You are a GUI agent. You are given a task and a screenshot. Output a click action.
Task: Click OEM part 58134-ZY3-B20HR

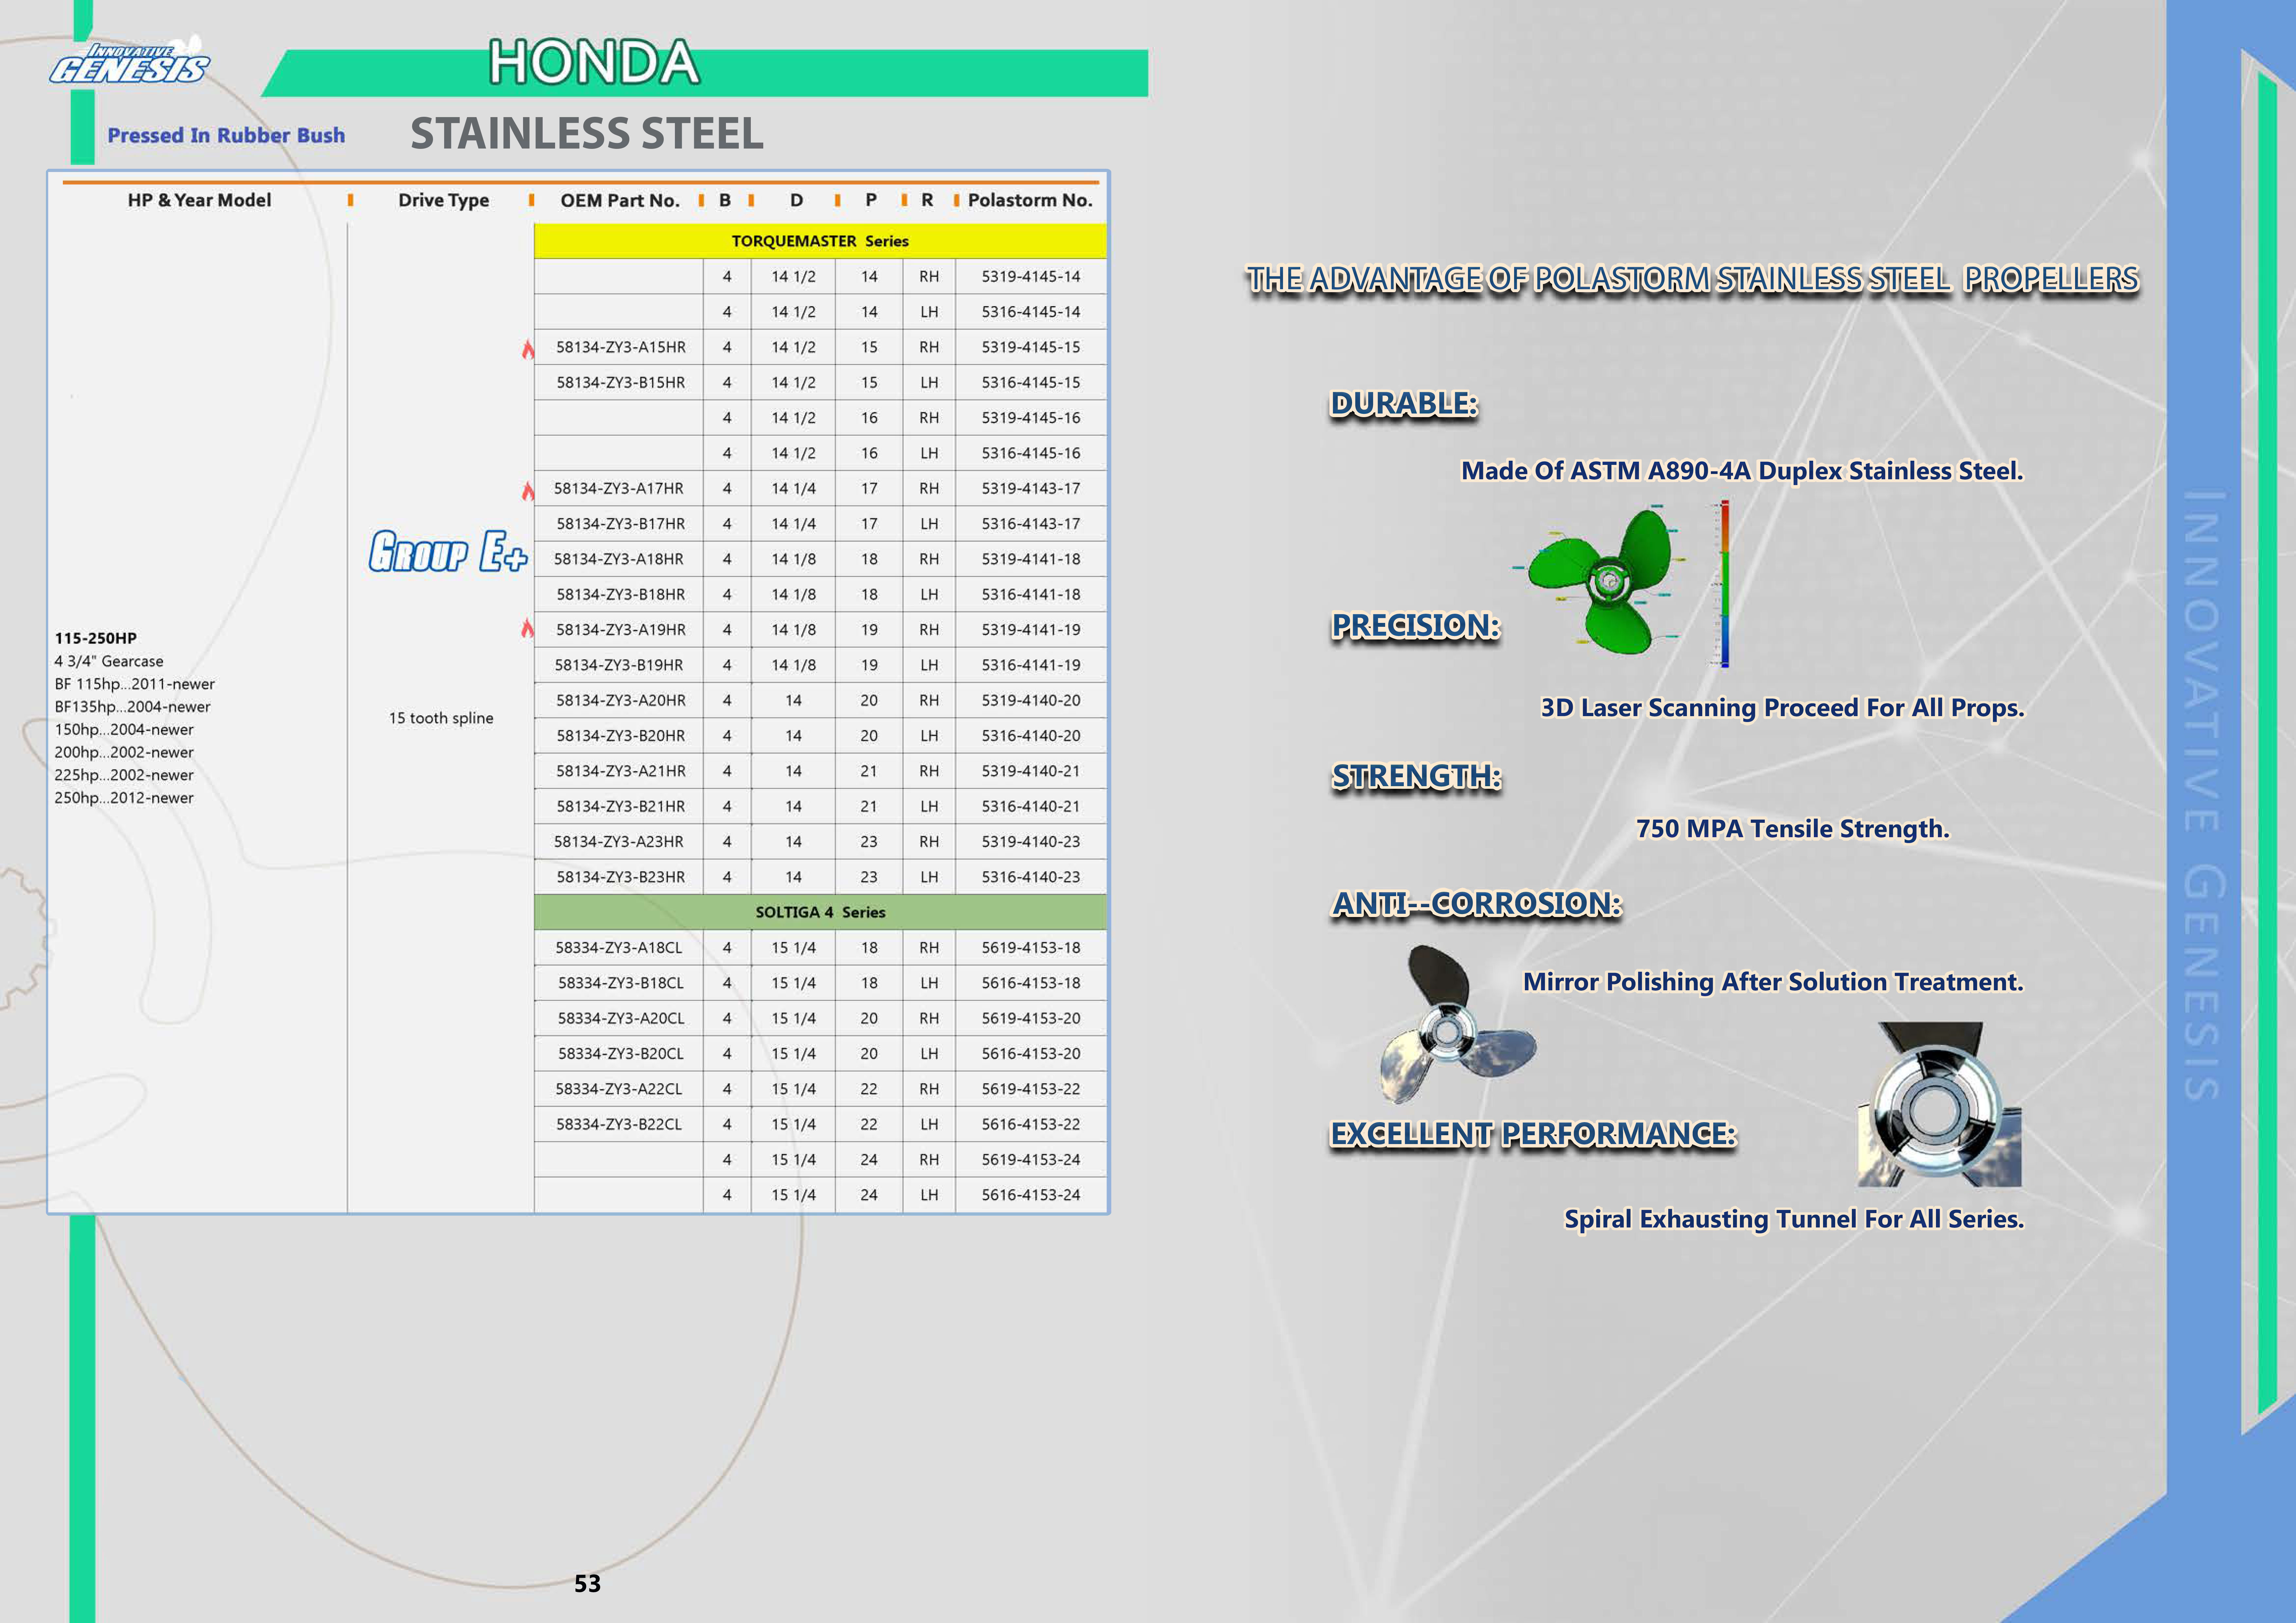click(x=621, y=735)
